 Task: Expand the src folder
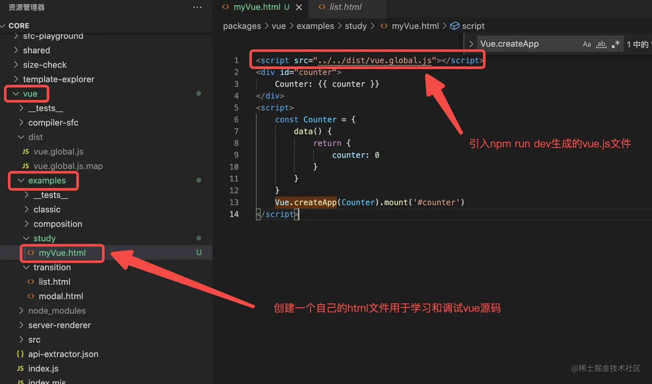34,340
